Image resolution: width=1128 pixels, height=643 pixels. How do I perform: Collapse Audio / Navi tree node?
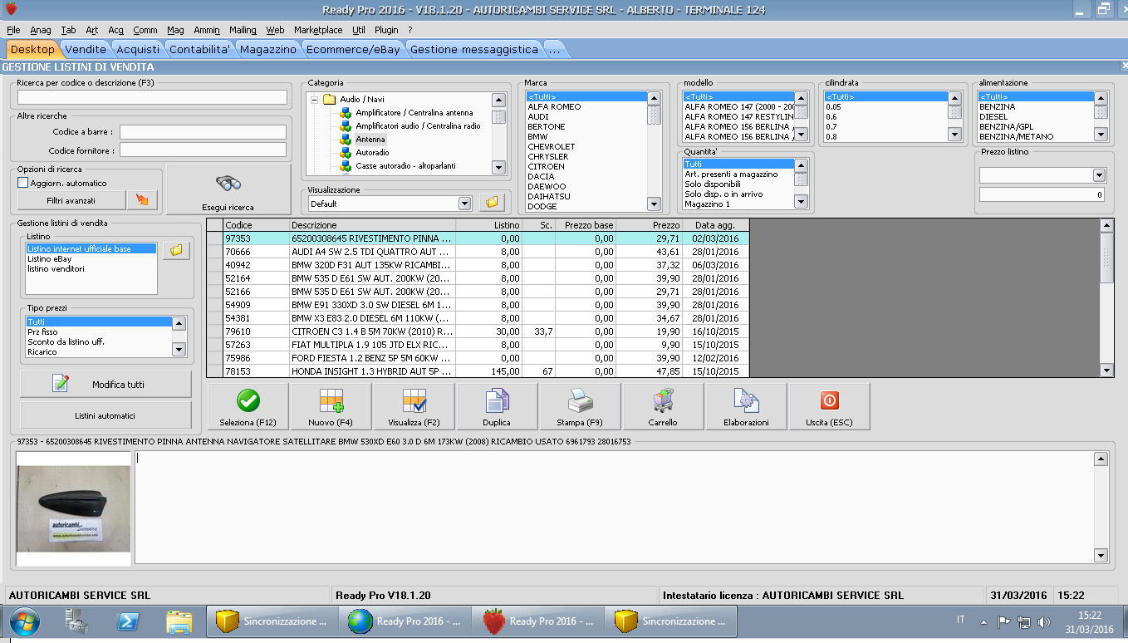[x=315, y=100]
